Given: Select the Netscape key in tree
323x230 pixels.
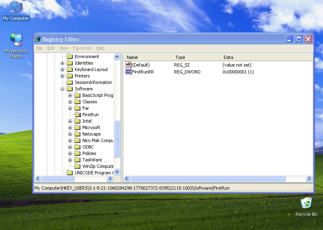Looking at the screenshot, I should pos(91,134).
